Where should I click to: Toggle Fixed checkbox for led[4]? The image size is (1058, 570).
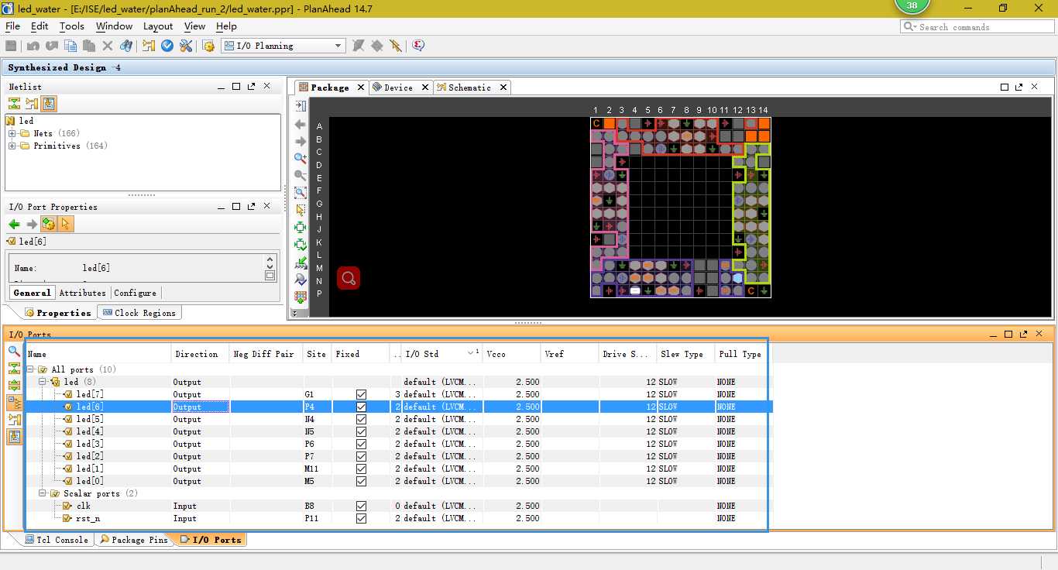(361, 431)
